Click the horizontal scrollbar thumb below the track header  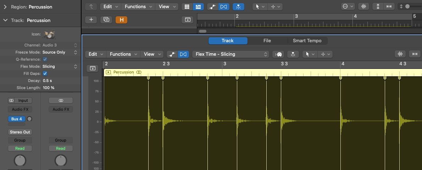pyautogui.click(x=202, y=31)
